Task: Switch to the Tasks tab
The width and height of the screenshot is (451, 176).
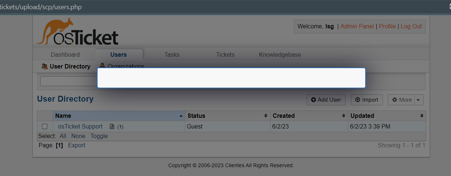Action: click(x=172, y=54)
